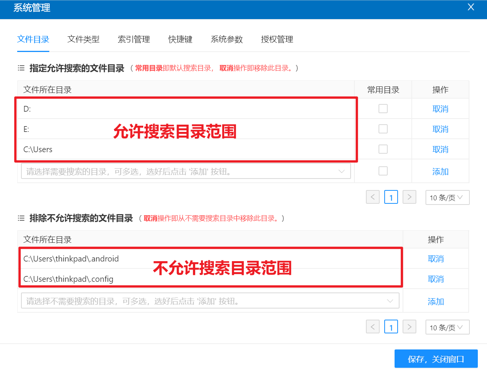Click list icon beside 指定允许搜索的文件目录 heading
The image size is (487, 372).
tap(21, 68)
